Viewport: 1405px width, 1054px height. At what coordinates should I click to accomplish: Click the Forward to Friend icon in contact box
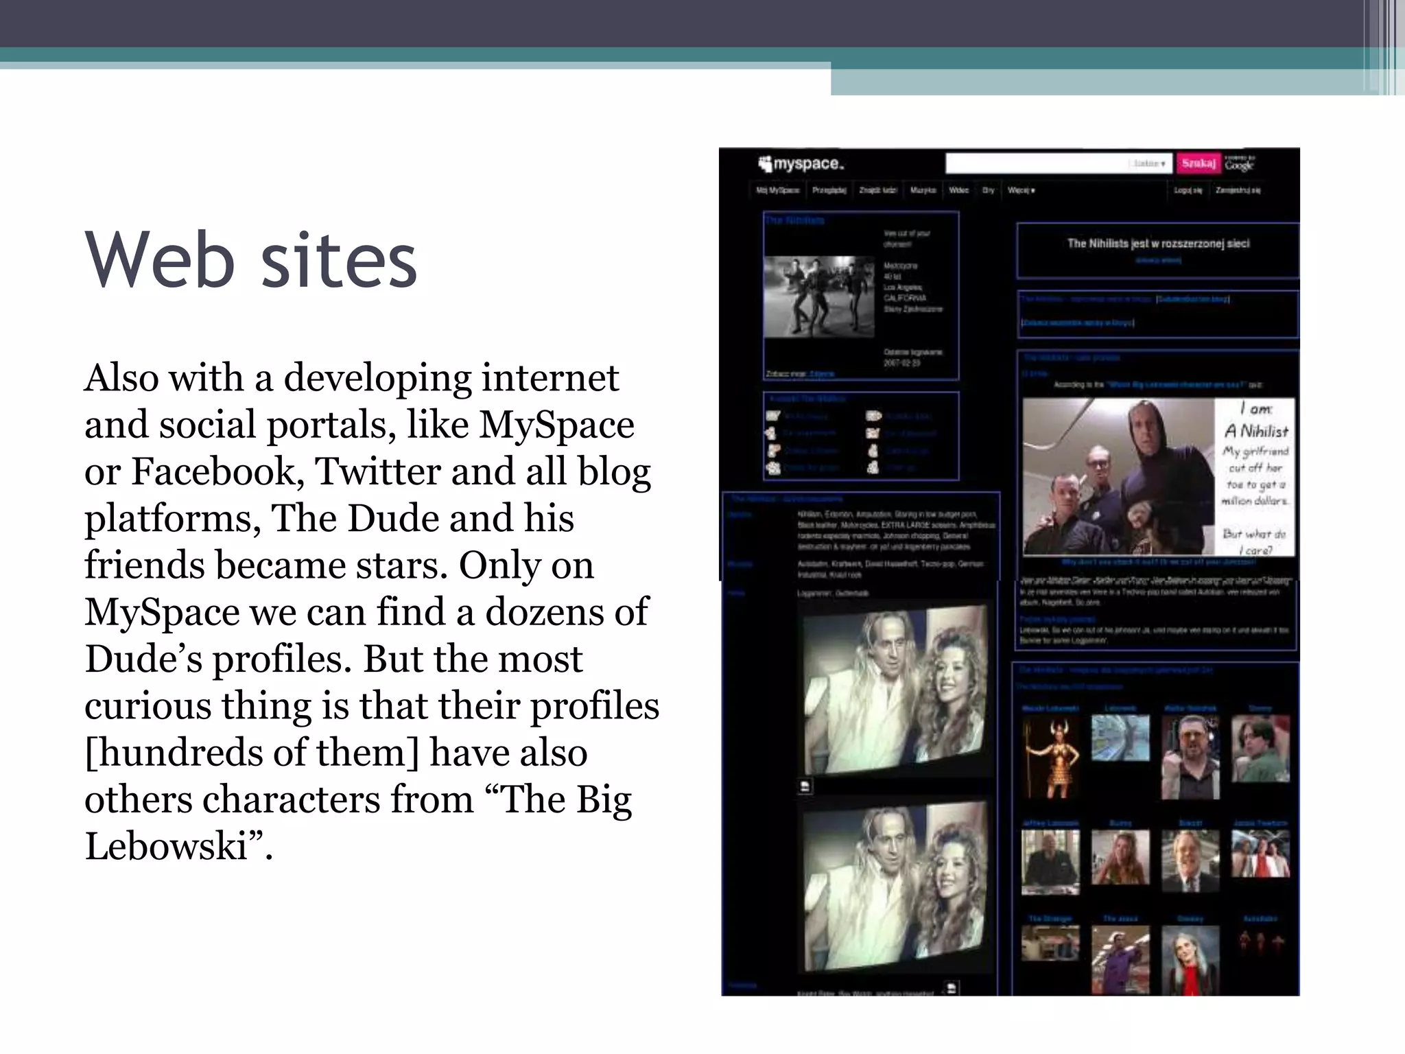(873, 416)
